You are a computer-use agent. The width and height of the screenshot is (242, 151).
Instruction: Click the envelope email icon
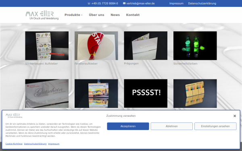[124, 3]
